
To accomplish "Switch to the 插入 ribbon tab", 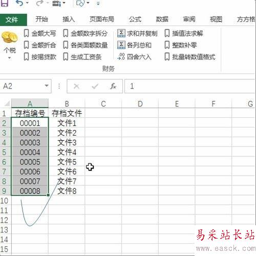I will [69, 19].
